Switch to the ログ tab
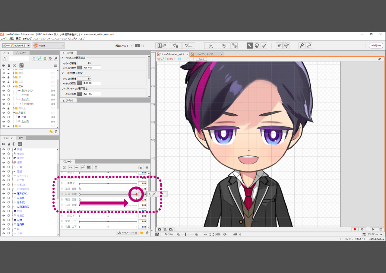This screenshot has height=273, width=386. 21,138
